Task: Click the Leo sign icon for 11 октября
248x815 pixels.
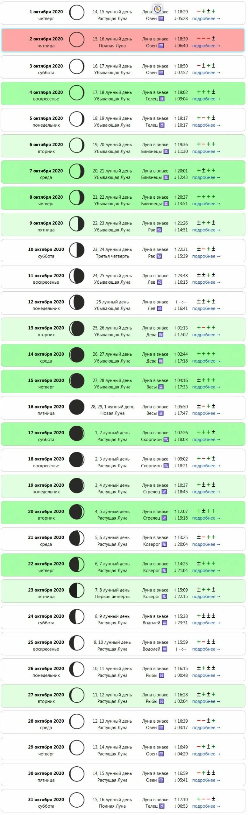Action: pyautogui.click(x=159, y=282)
